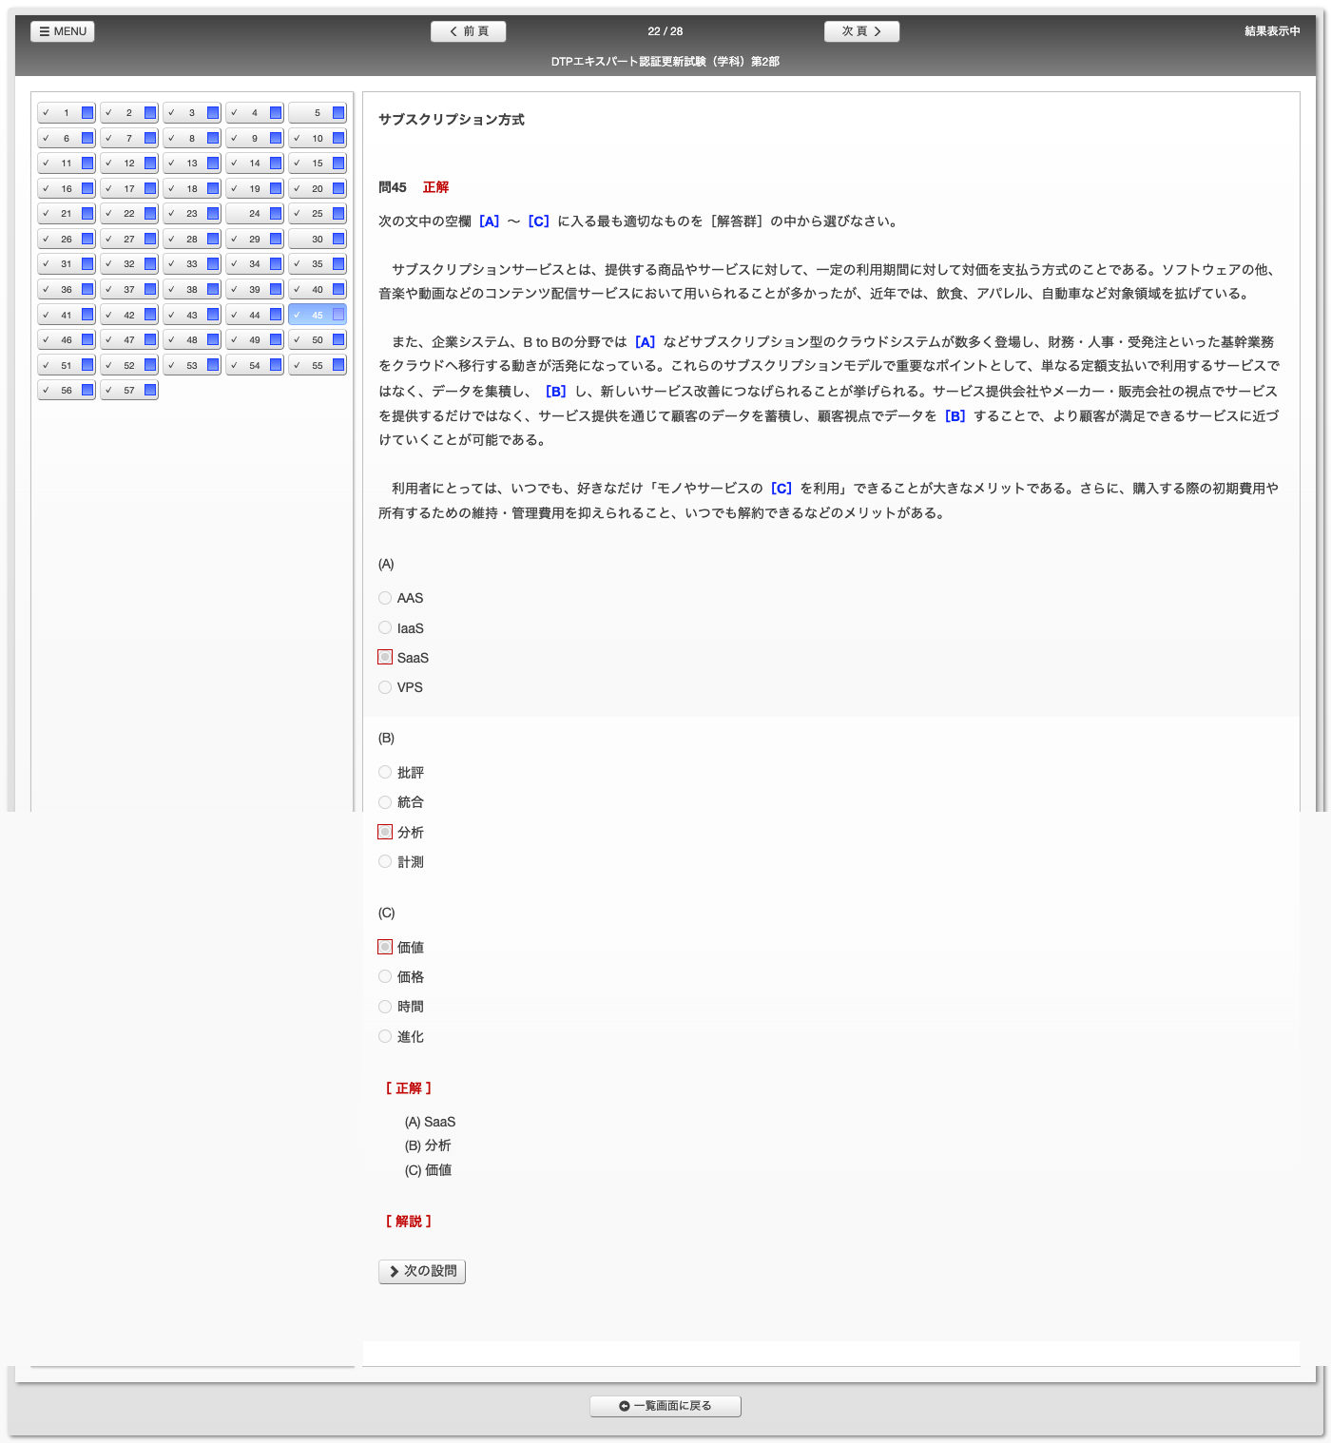Image resolution: width=1331 pixels, height=1443 pixels.
Task: Click the blue flag square on question 24
Action: coord(276,214)
